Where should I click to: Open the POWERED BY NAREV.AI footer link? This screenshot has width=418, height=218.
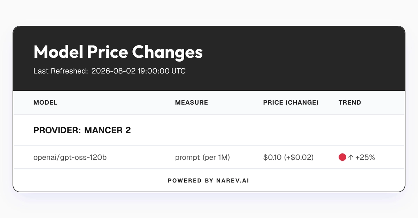coord(208,181)
